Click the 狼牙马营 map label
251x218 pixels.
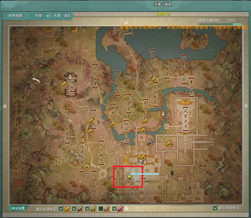(126, 132)
